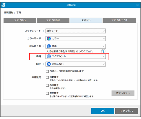
Task: Check the 赤目補正 option
Action: [47, 85]
